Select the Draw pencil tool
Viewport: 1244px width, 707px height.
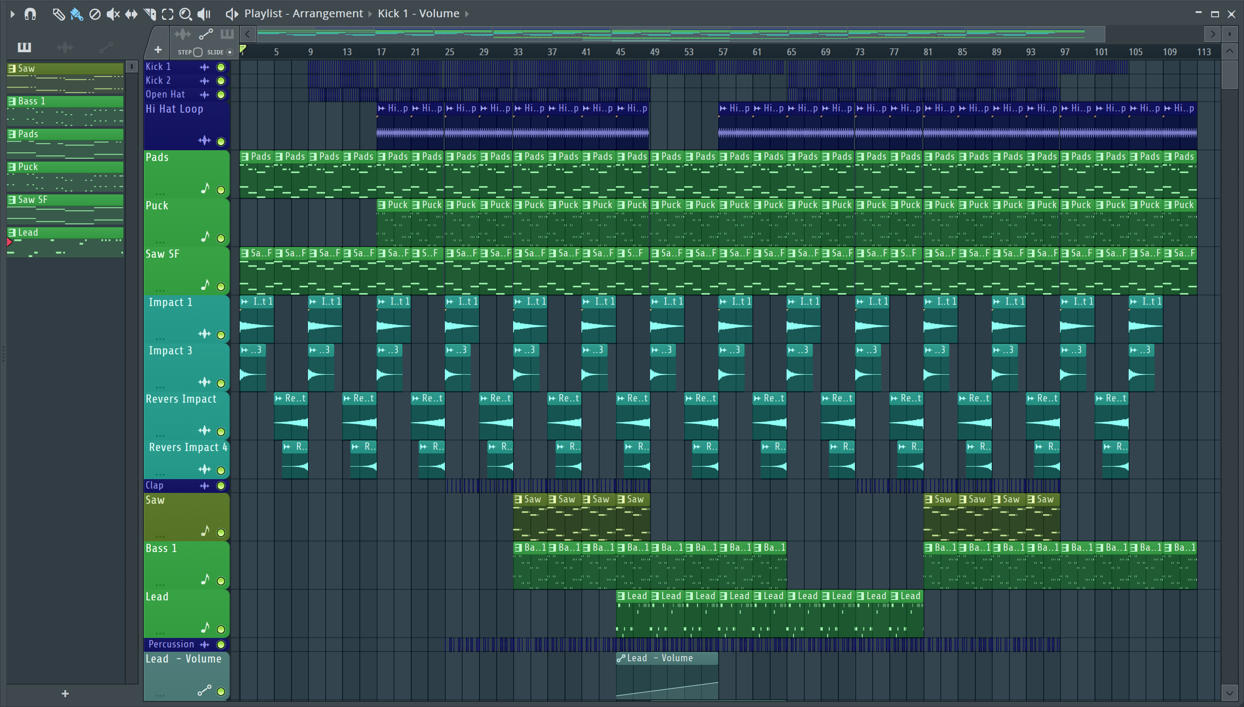pos(58,14)
